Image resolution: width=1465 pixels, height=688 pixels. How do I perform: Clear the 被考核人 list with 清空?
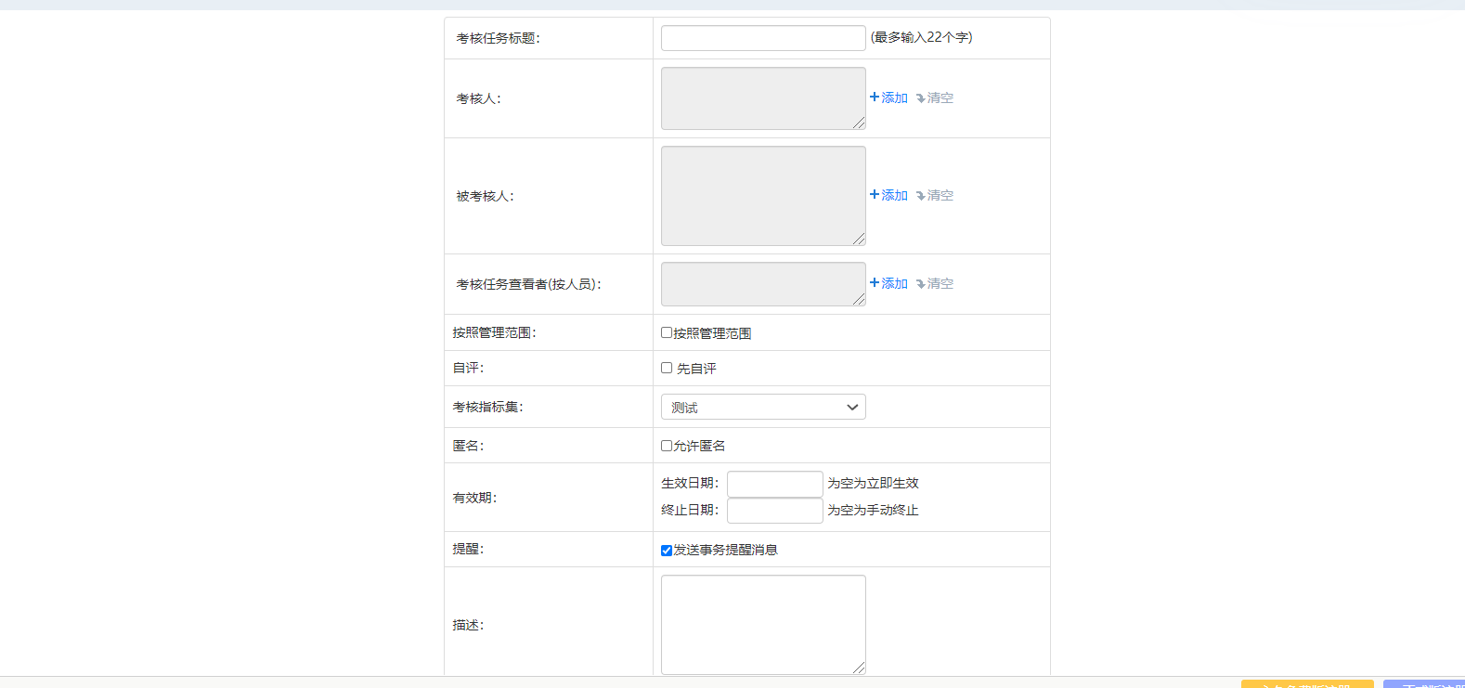click(x=921, y=196)
